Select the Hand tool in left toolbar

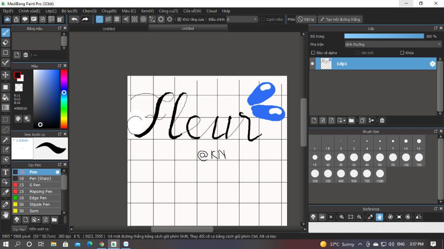coord(5,215)
